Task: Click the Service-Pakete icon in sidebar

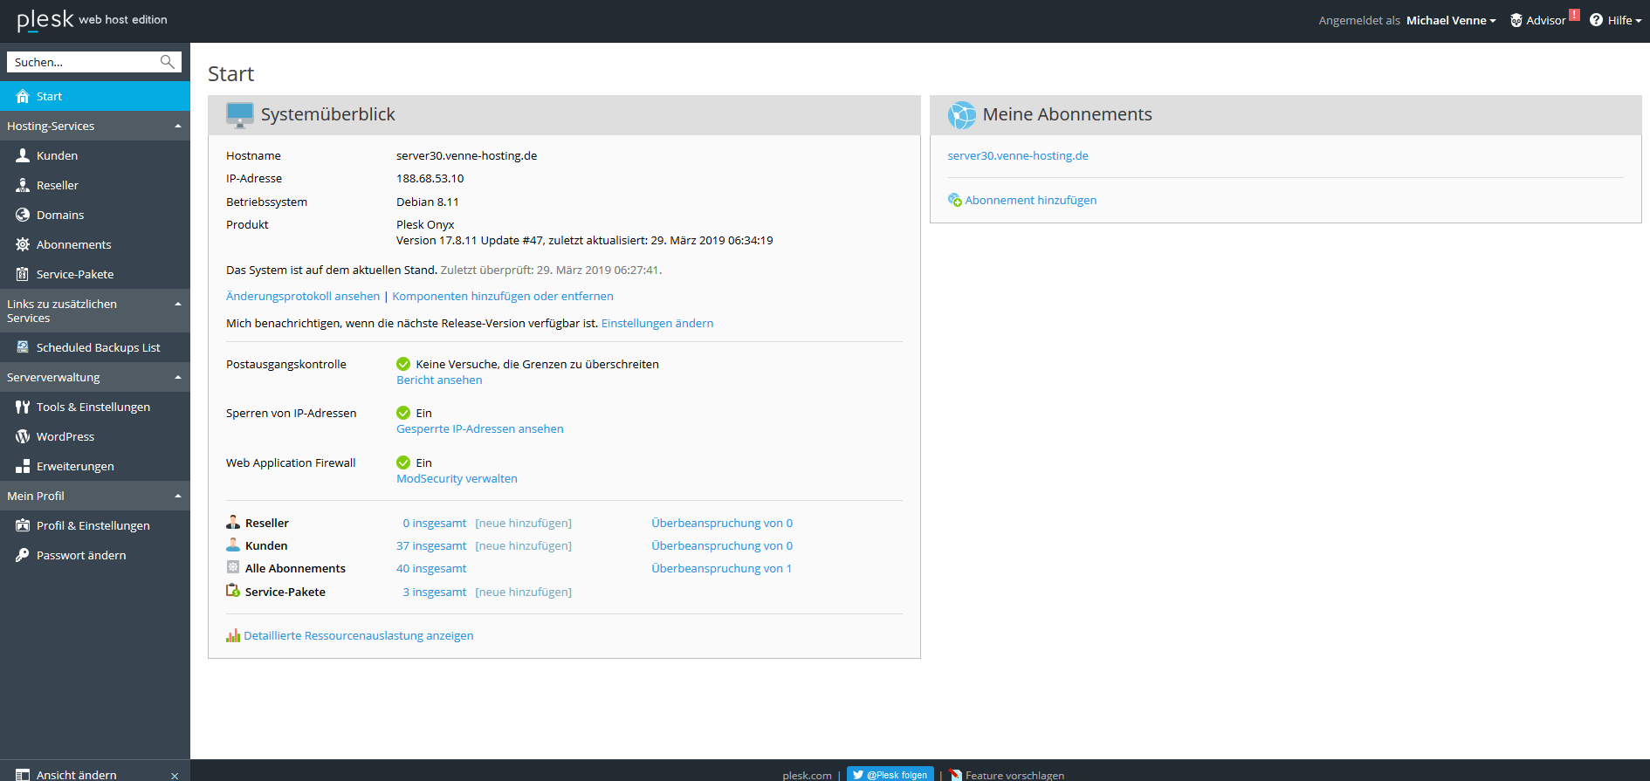Action: click(x=23, y=274)
